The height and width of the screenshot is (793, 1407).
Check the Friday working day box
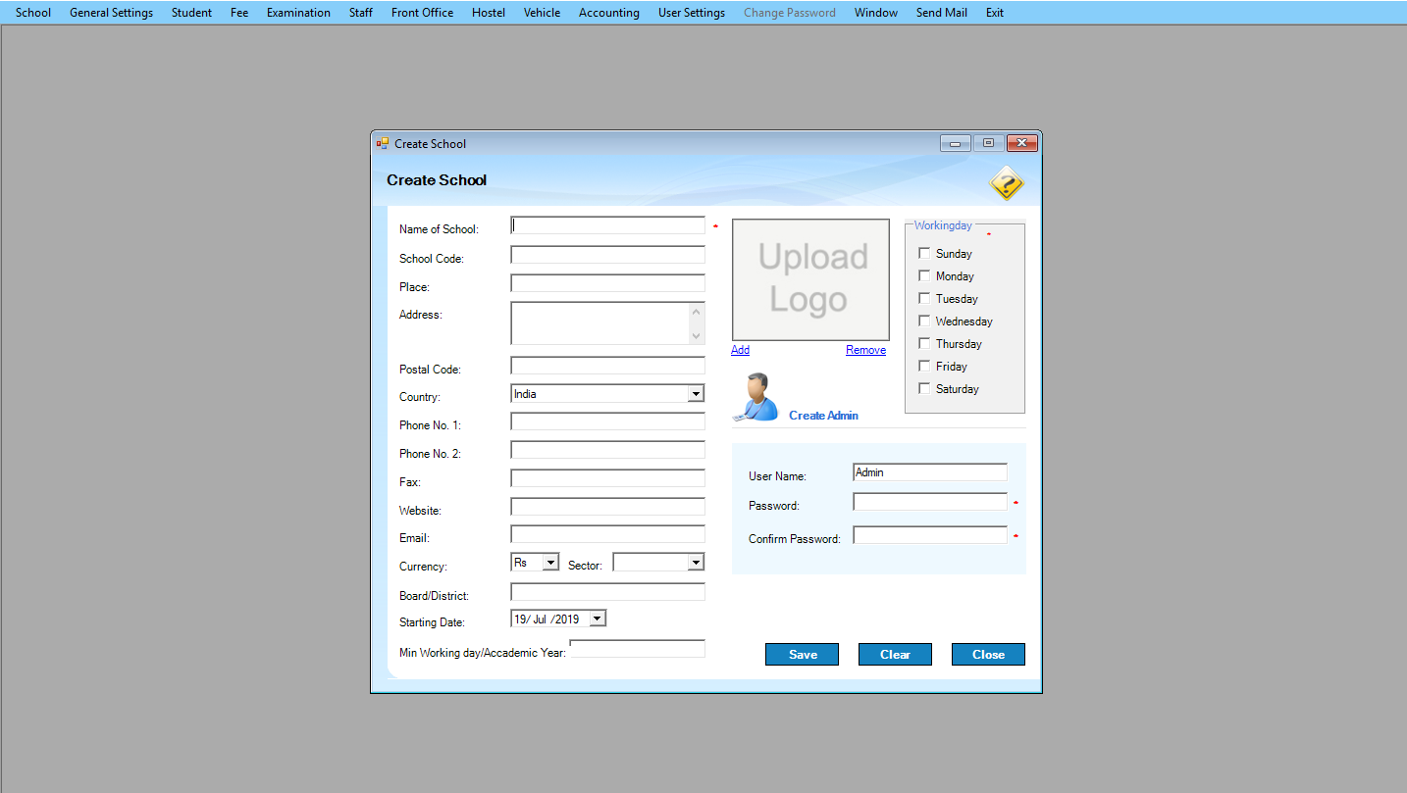pos(924,366)
